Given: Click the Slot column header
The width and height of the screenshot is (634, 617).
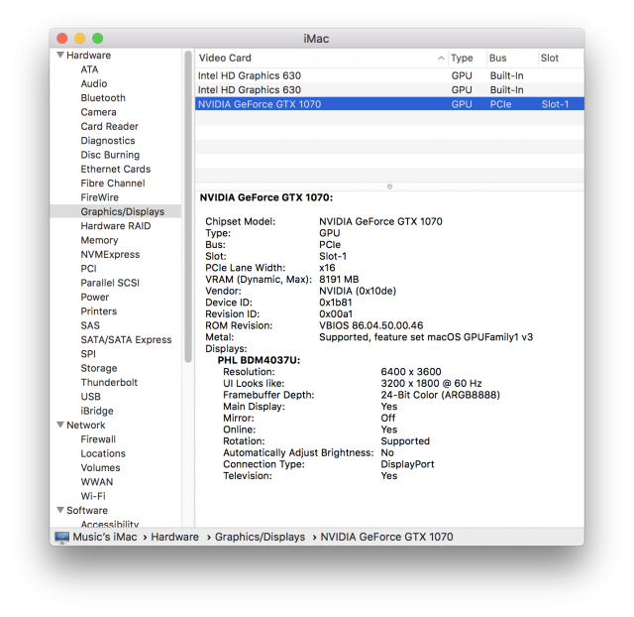Looking at the screenshot, I should click(x=551, y=59).
